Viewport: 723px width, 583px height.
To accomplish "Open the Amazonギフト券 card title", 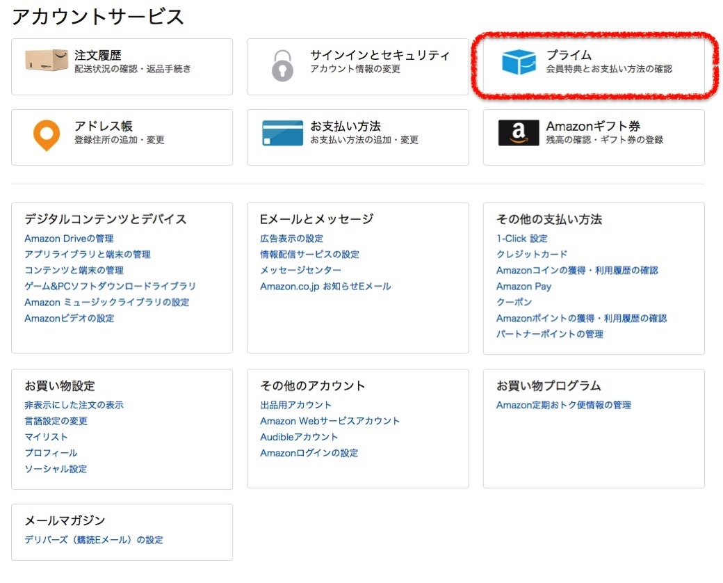I will tap(593, 126).
